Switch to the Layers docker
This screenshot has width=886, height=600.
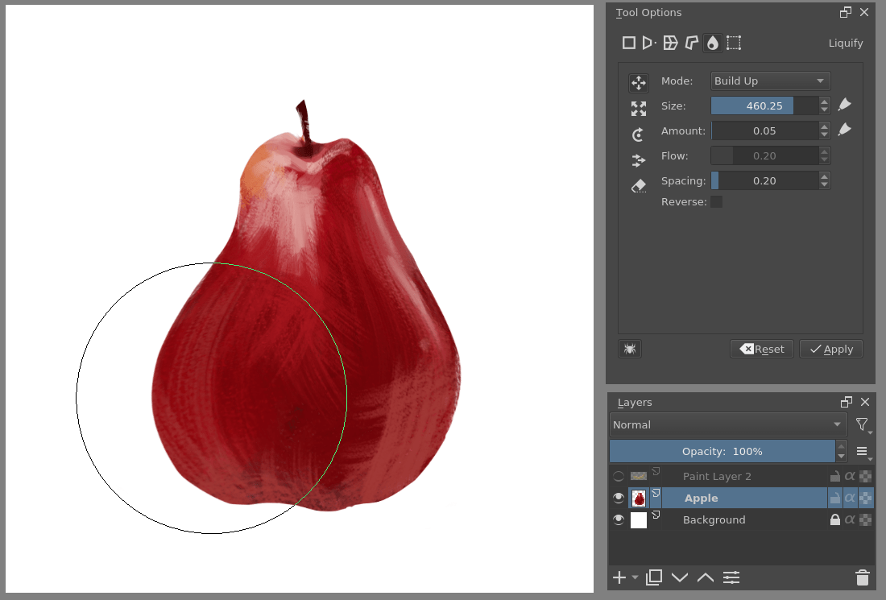635,402
